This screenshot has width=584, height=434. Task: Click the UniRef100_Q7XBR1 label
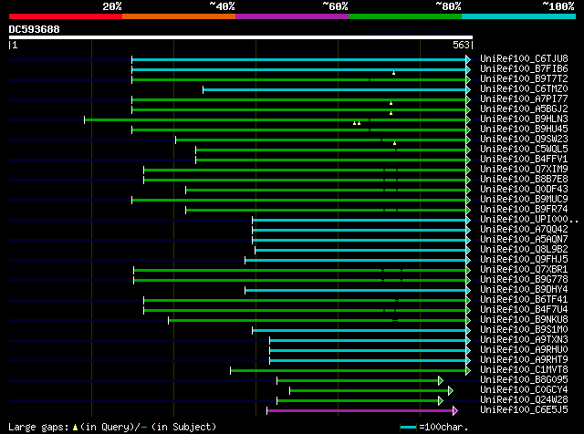click(x=524, y=270)
